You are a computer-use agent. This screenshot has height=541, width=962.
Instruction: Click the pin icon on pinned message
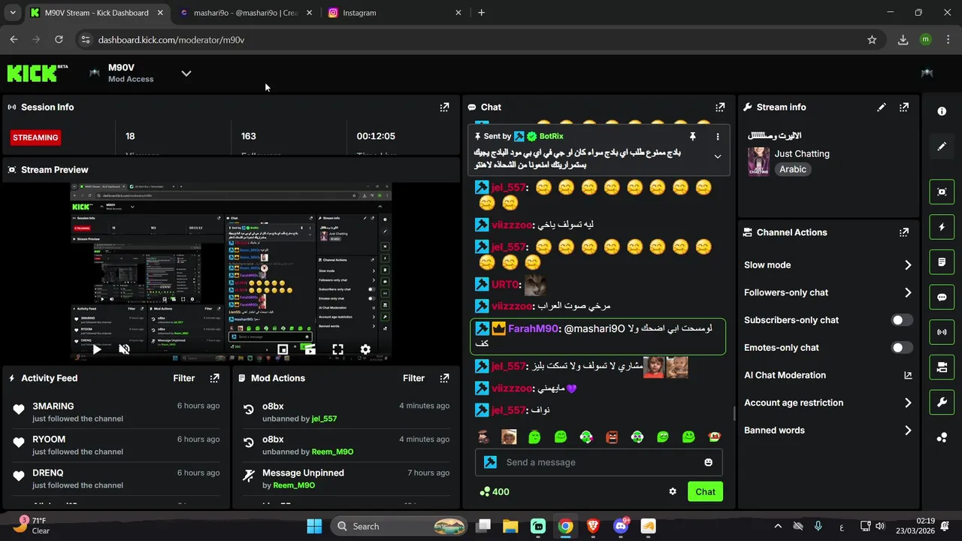point(693,137)
